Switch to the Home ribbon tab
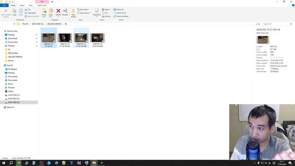Viewport: 295px width, 166px height. tap(13, 6)
